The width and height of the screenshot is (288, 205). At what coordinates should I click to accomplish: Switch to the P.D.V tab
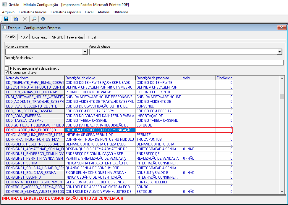click(24, 37)
